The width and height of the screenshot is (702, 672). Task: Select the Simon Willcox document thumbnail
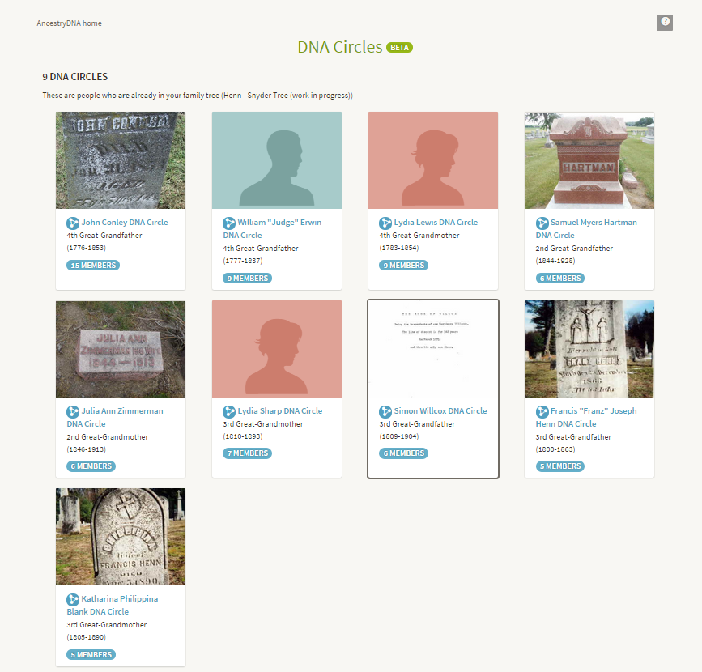pos(433,349)
